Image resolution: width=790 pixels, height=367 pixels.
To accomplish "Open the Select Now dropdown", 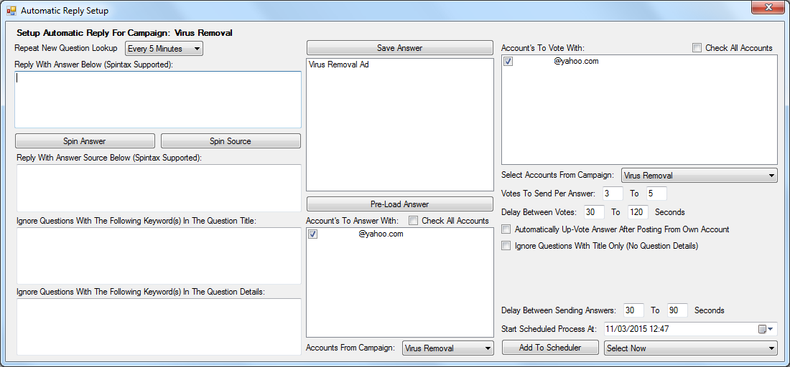I will coord(690,348).
